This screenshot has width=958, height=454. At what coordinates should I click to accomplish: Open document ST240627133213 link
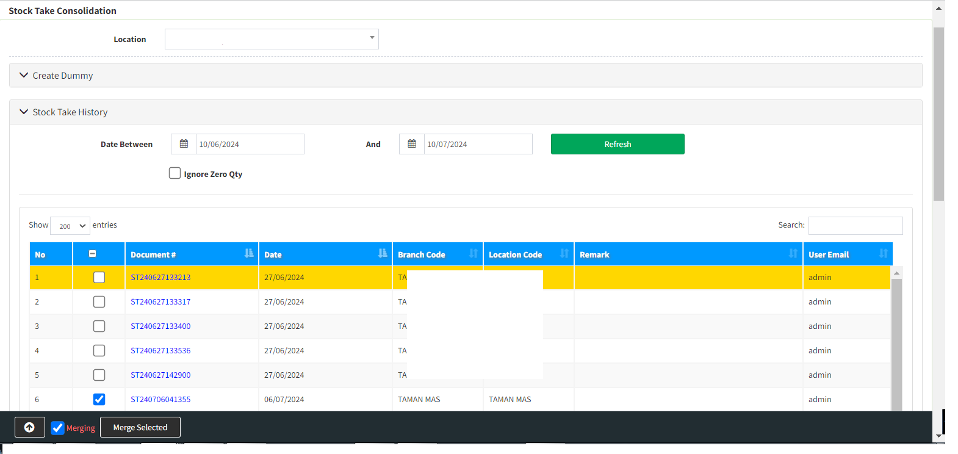[x=160, y=278]
